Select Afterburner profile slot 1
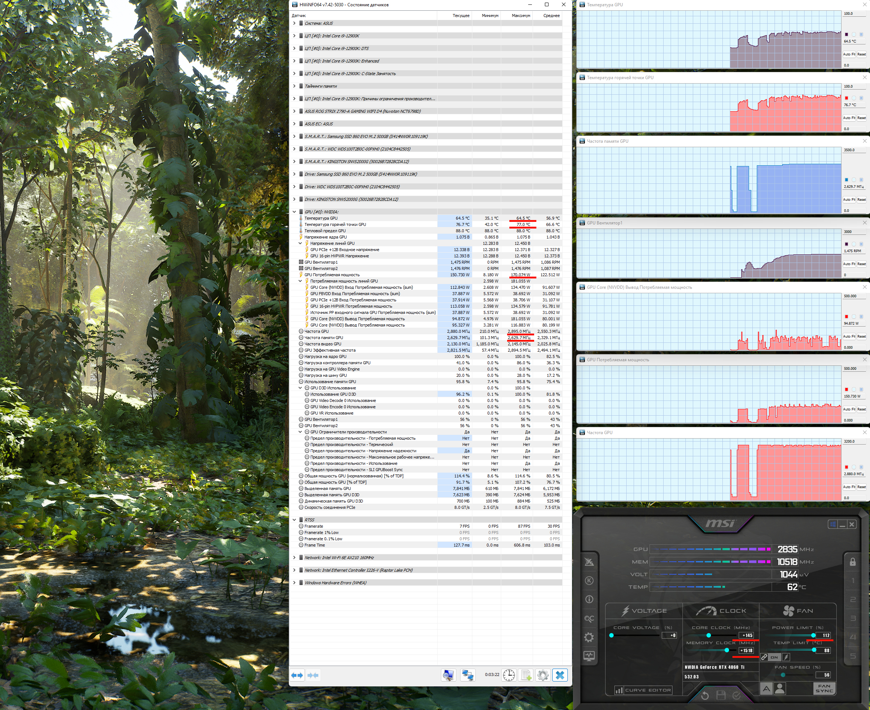 pos(852,581)
